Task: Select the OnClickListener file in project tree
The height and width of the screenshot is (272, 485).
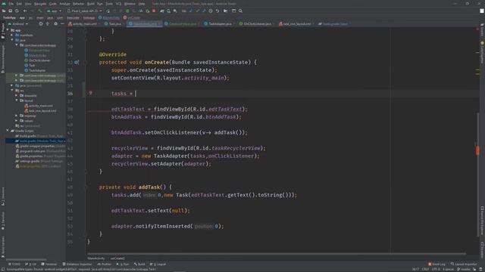Action: click(37, 60)
